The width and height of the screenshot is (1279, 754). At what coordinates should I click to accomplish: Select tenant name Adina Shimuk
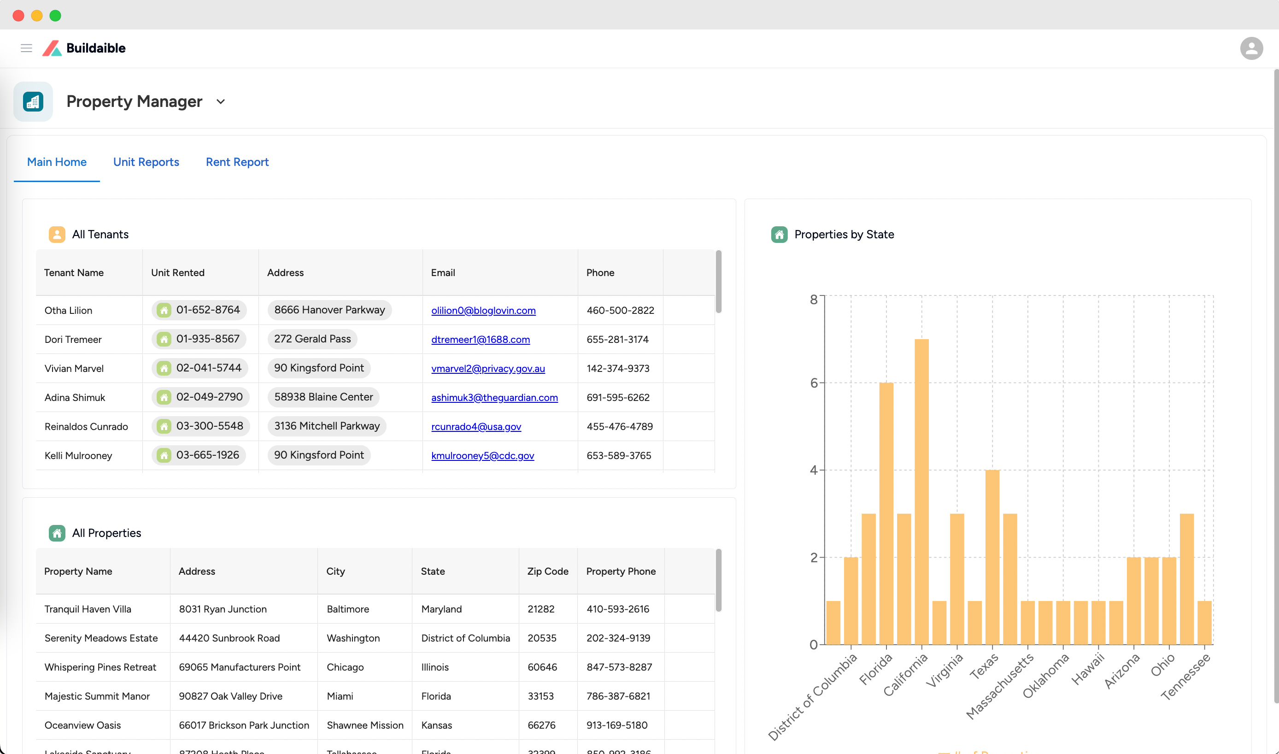point(75,397)
